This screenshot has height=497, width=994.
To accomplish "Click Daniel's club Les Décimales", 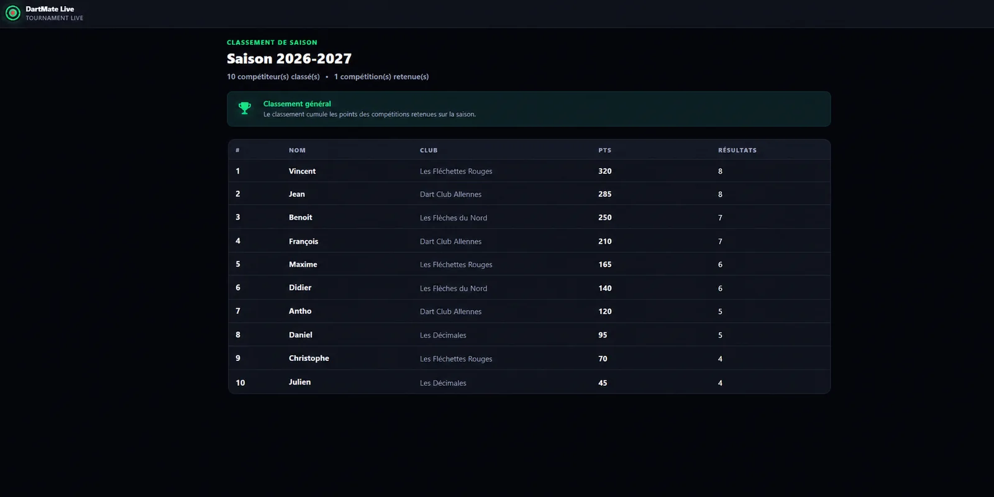I will [443, 335].
